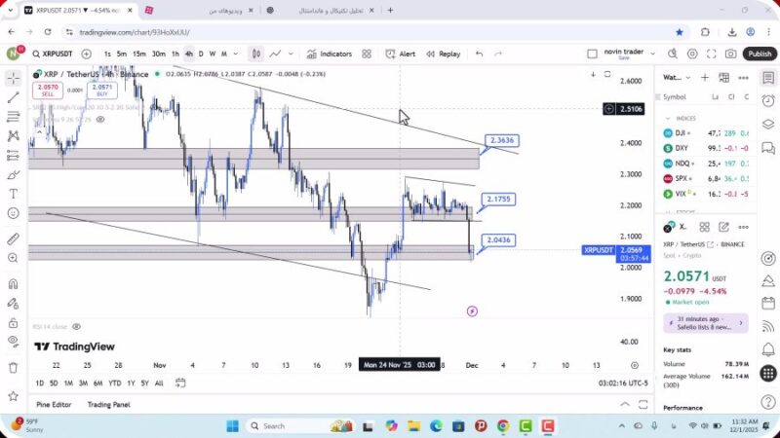This screenshot has width=780, height=438.
Task: Open chart settings gear icon
Action: [692, 55]
